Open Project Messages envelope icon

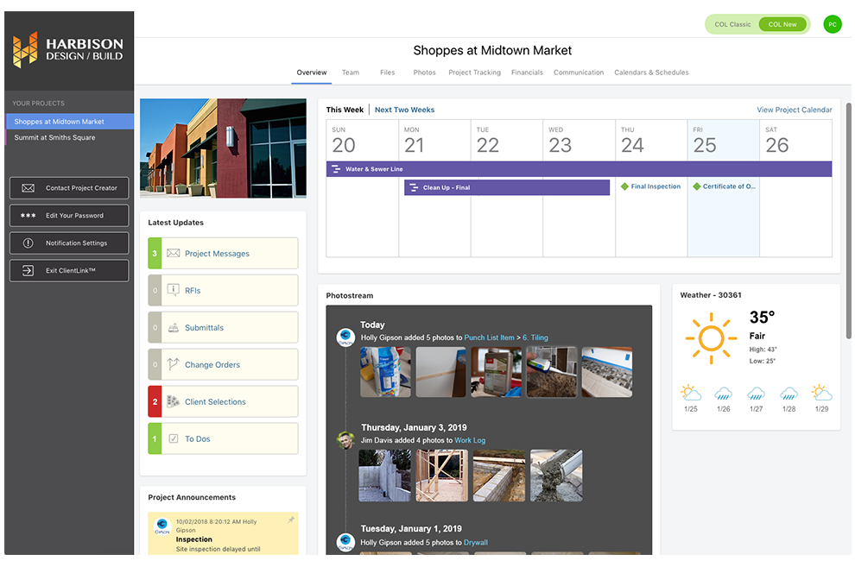tap(174, 254)
